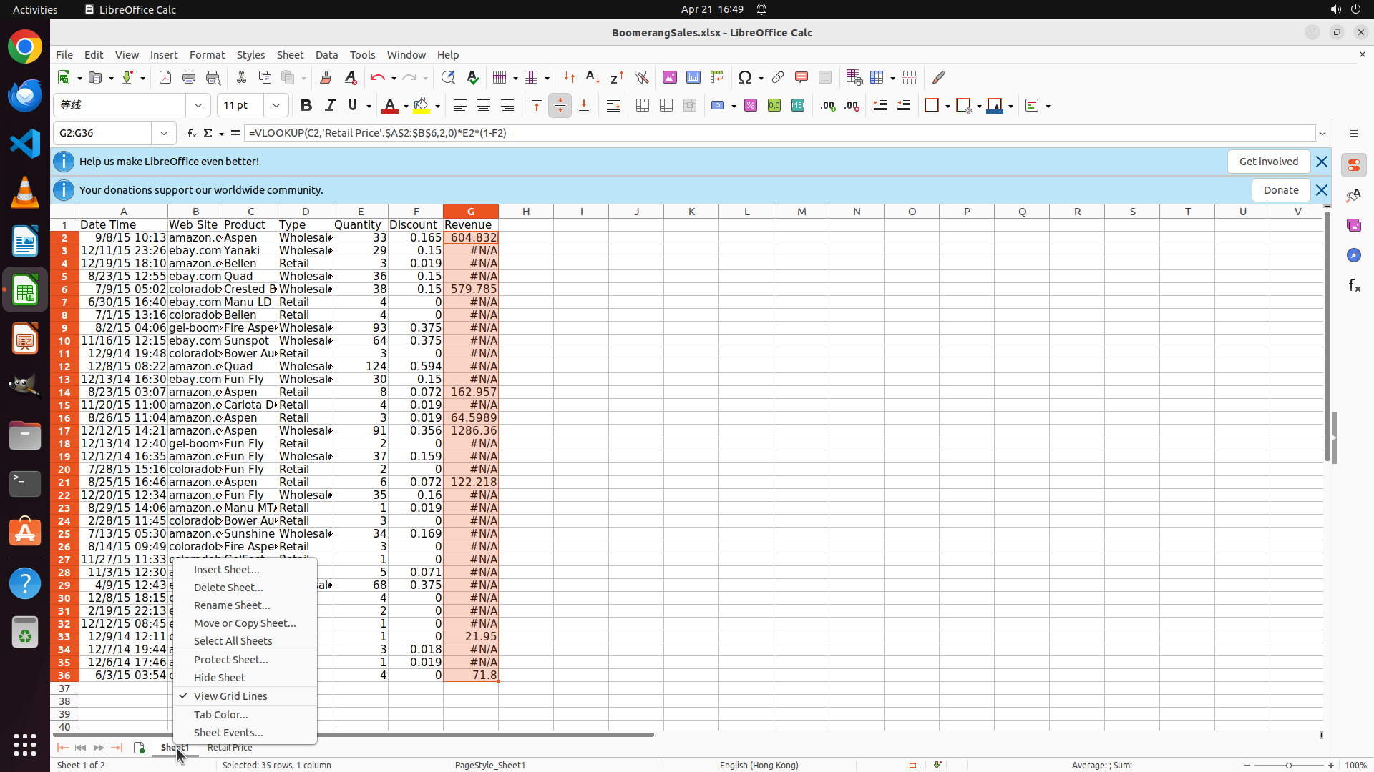Click the Insert Special Character icon
1374x772 pixels.
click(745, 78)
